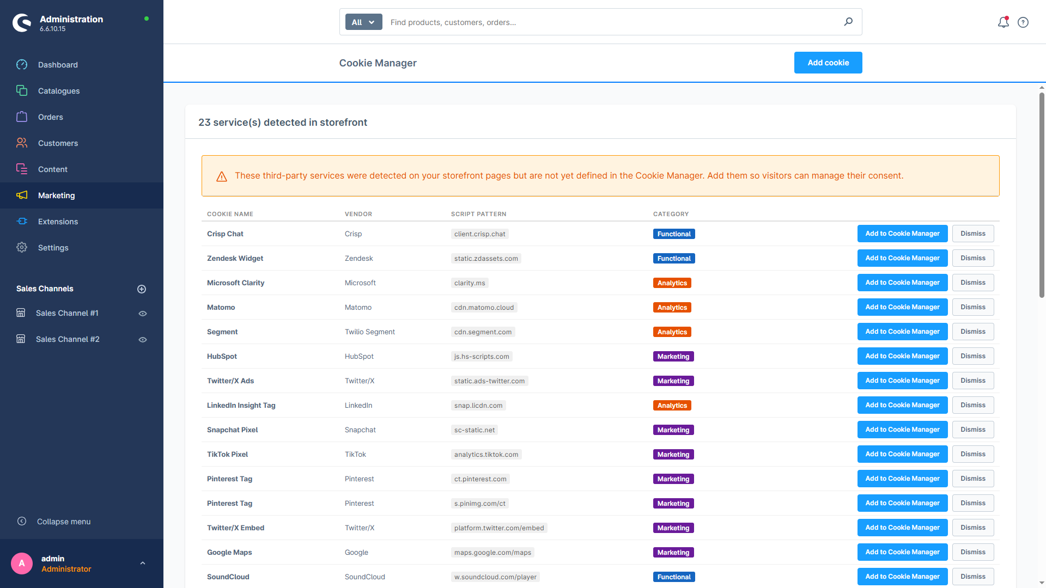Open the help question mark icon
Image resolution: width=1046 pixels, height=588 pixels.
tap(1023, 22)
